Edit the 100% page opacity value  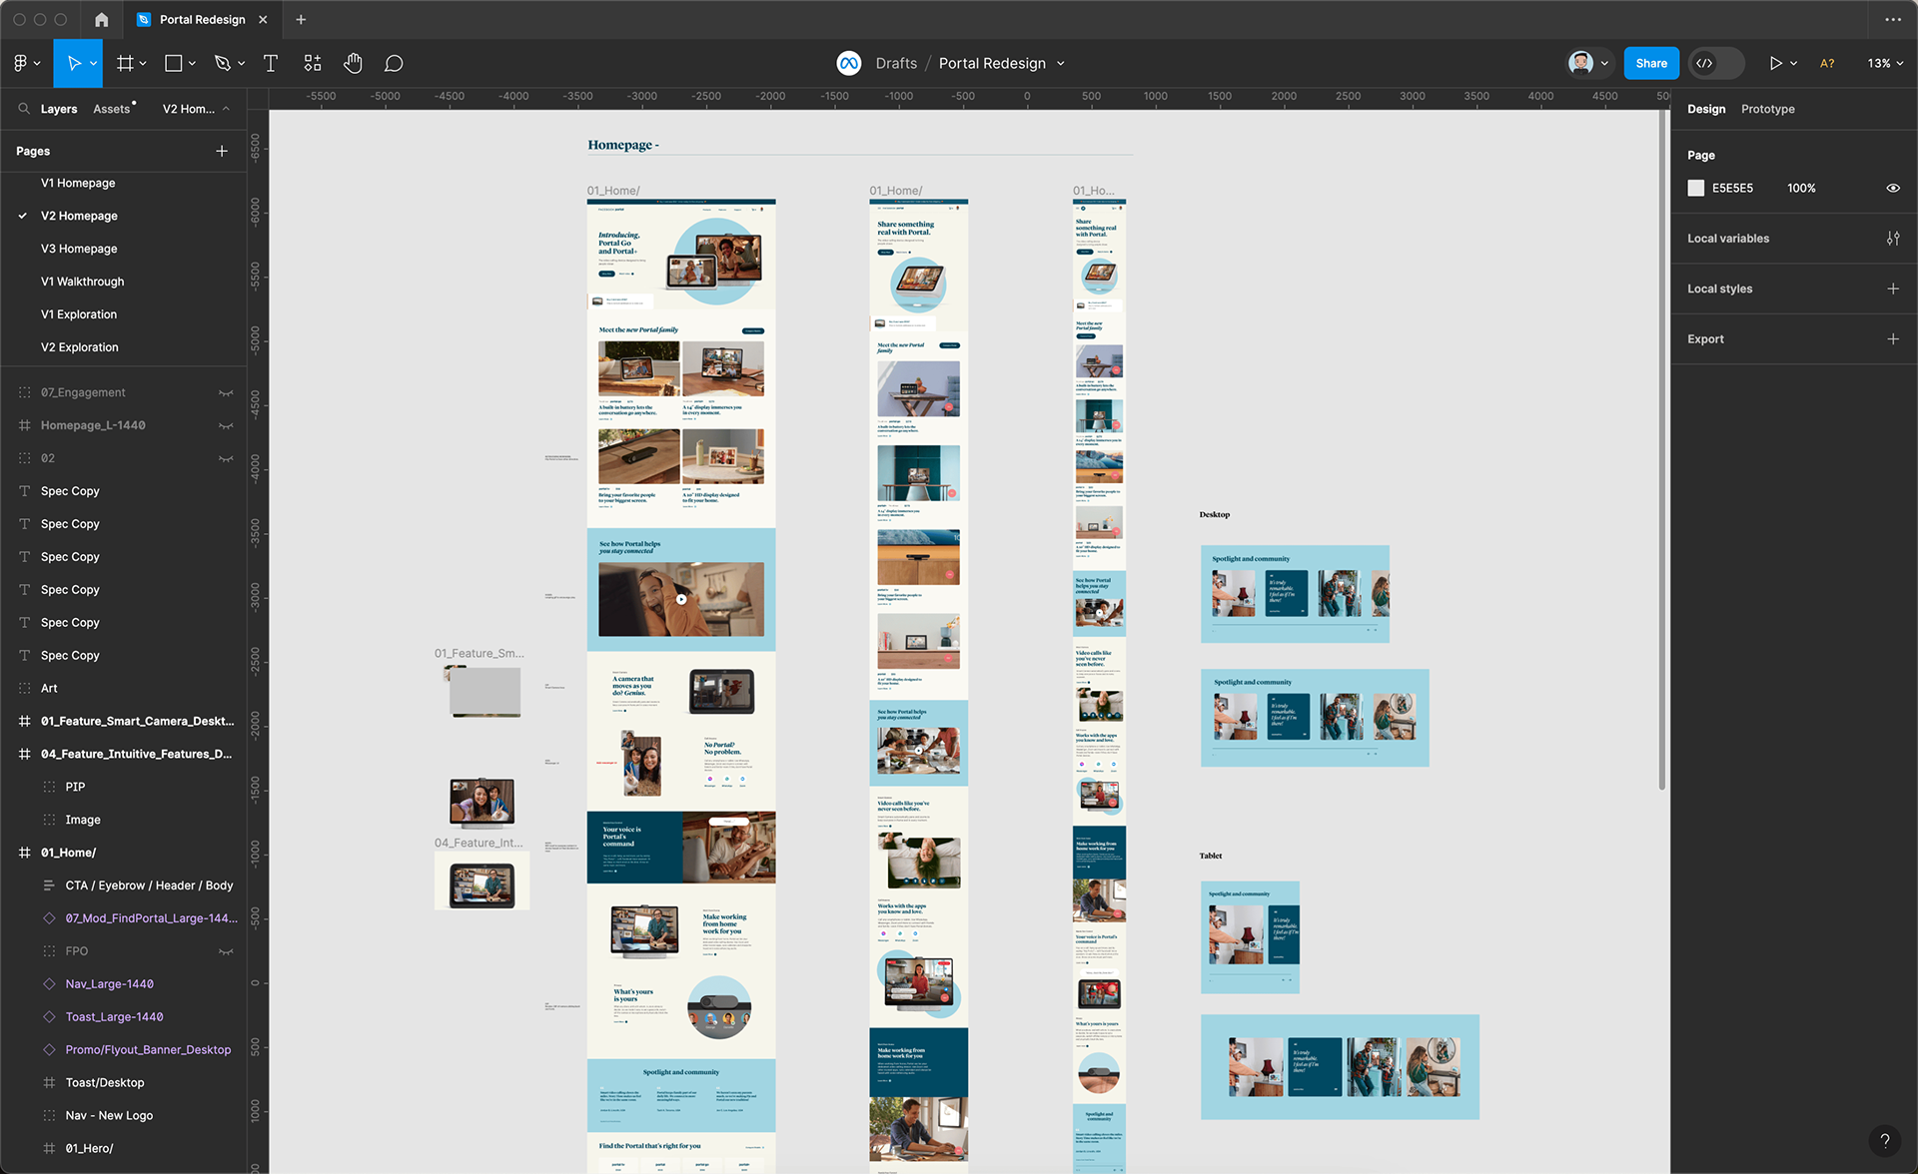(1801, 188)
